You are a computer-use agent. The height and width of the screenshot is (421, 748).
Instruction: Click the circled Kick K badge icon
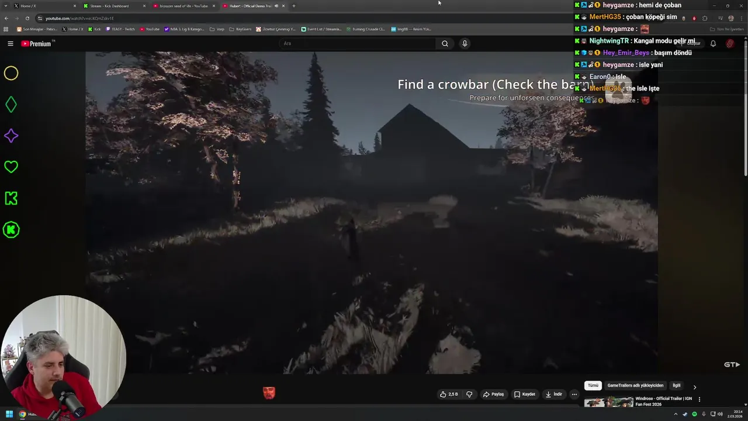click(11, 230)
